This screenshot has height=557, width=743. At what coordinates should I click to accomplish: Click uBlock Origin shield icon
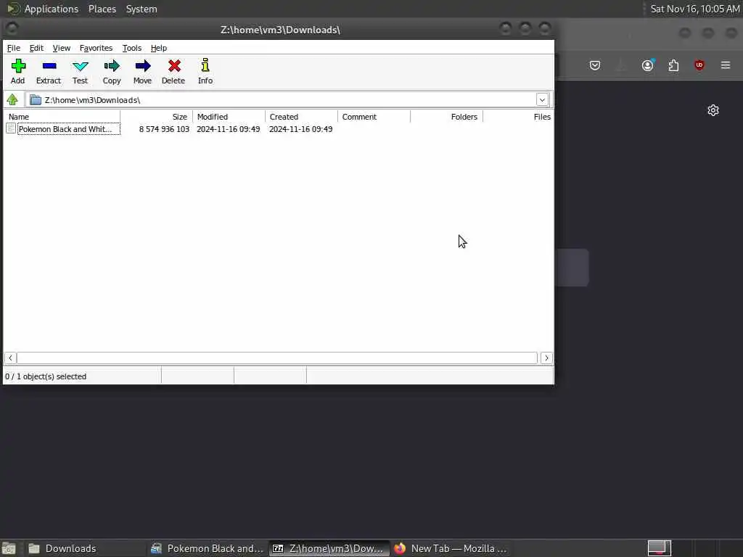click(x=699, y=65)
